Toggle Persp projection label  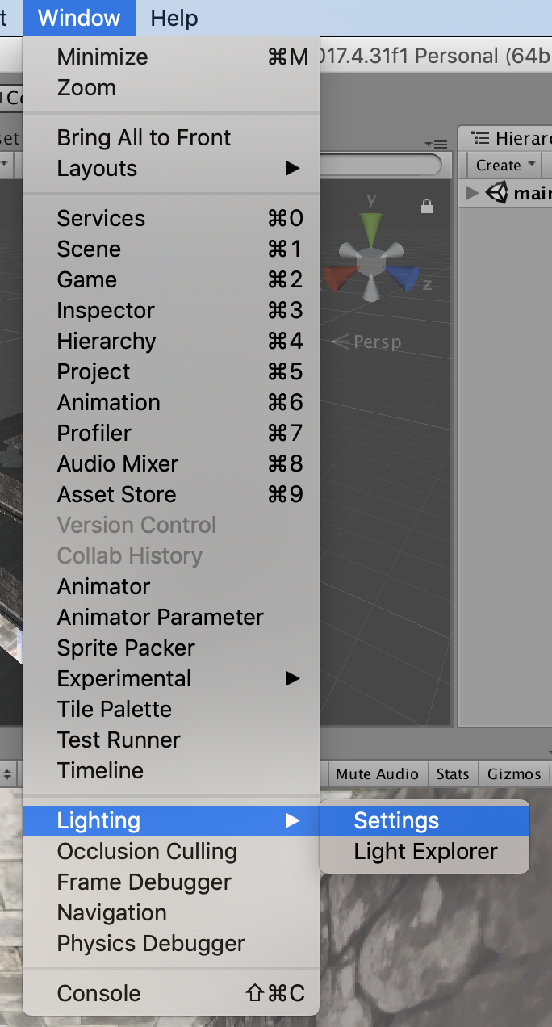click(367, 342)
